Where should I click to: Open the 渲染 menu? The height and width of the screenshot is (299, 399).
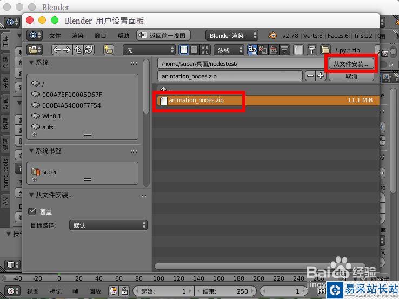point(78,36)
